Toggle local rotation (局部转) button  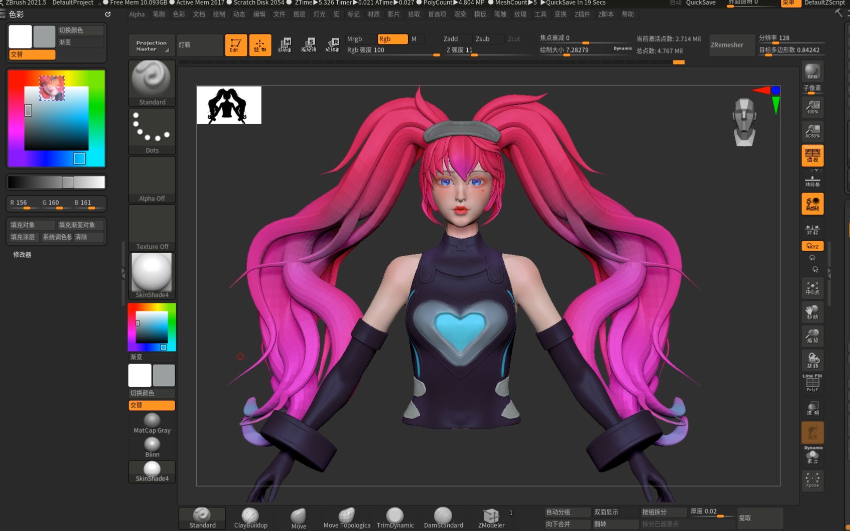point(812,204)
